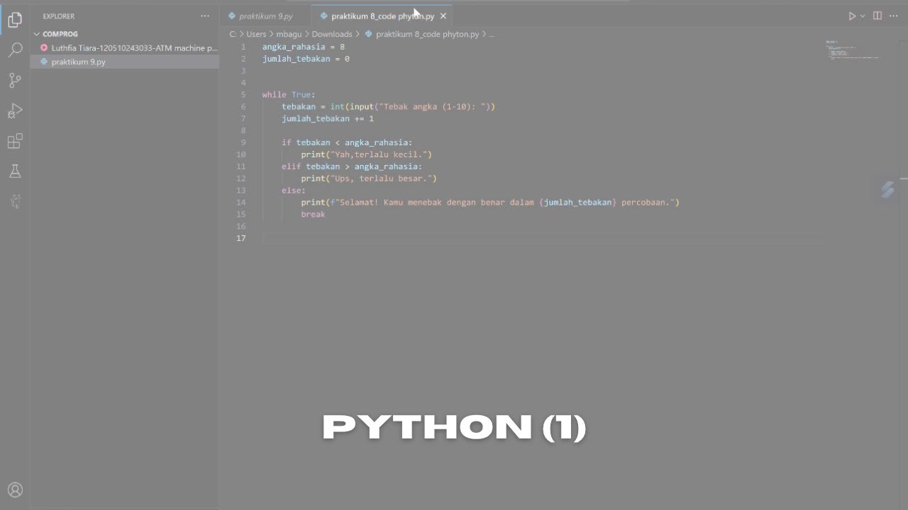The height and width of the screenshot is (510, 908).
Task: Run the Python file with the play button
Action: pyautogui.click(x=853, y=16)
